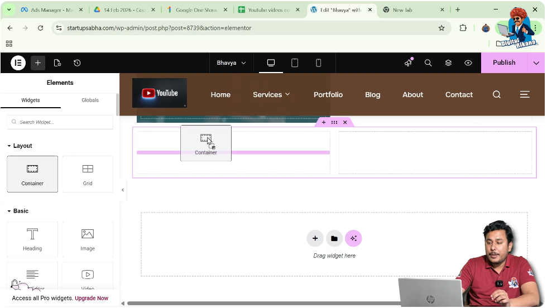
Task: Open Finder search magnifier in top bar
Action: 428,63
